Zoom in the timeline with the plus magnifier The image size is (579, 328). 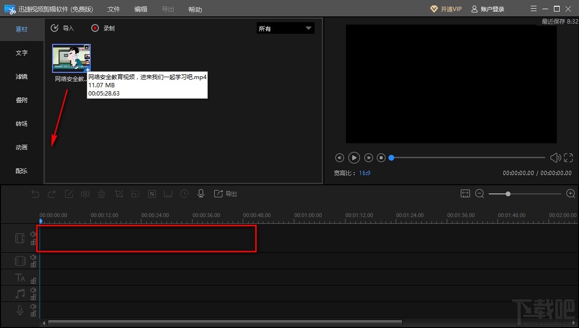(571, 193)
